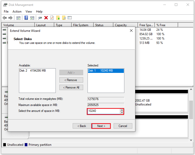
Task: Click the disabled Add > button
Action: [71, 72]
